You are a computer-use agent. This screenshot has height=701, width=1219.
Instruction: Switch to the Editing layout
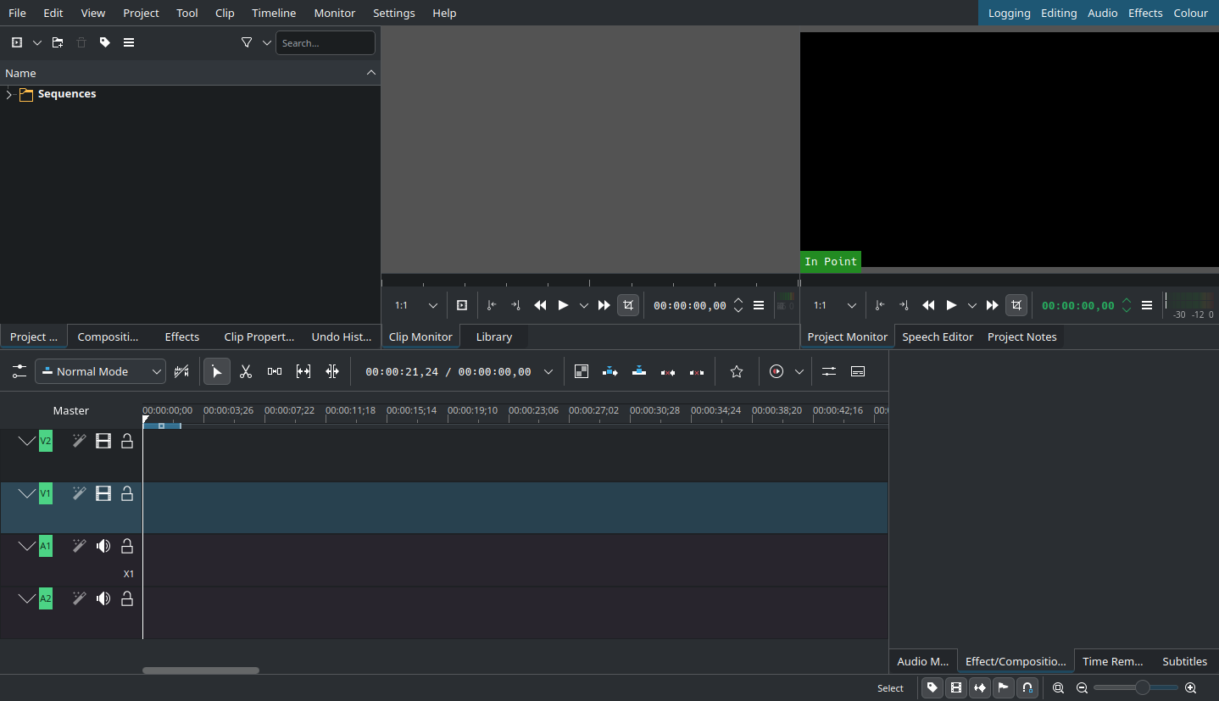(x=1059, y=13)
